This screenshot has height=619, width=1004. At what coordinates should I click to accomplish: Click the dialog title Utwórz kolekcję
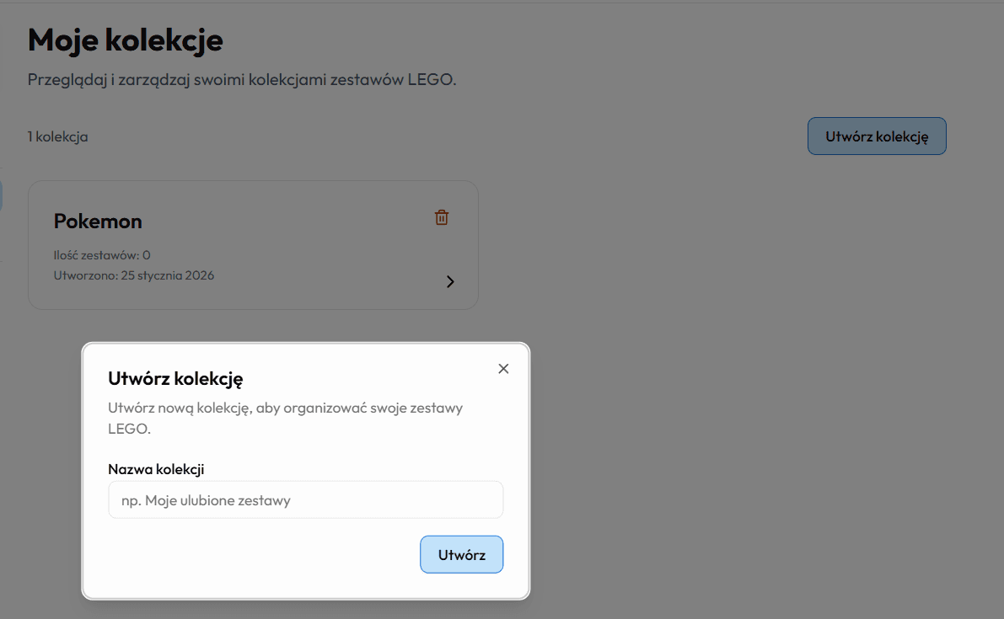pos(175,379)
